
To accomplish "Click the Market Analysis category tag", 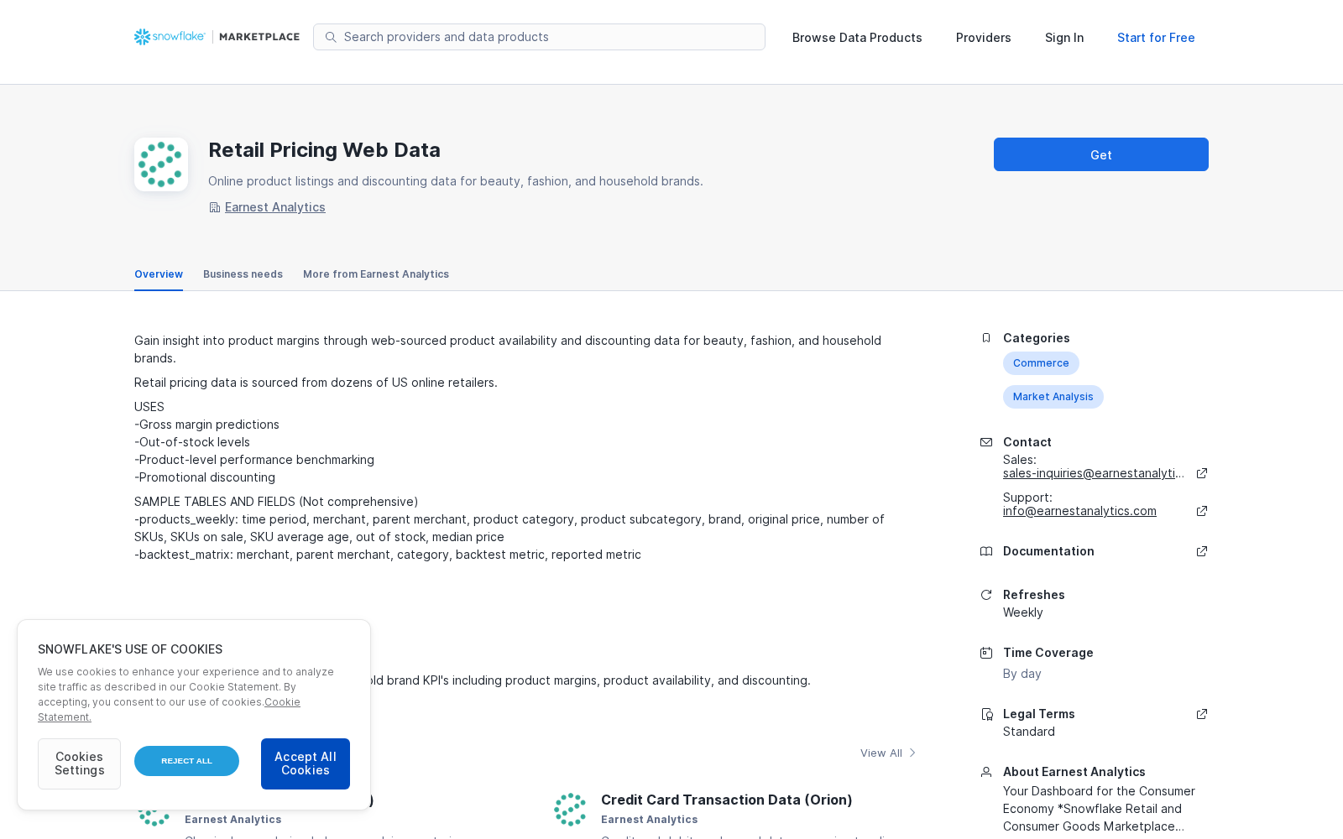I will click(x=1053, y=397).
